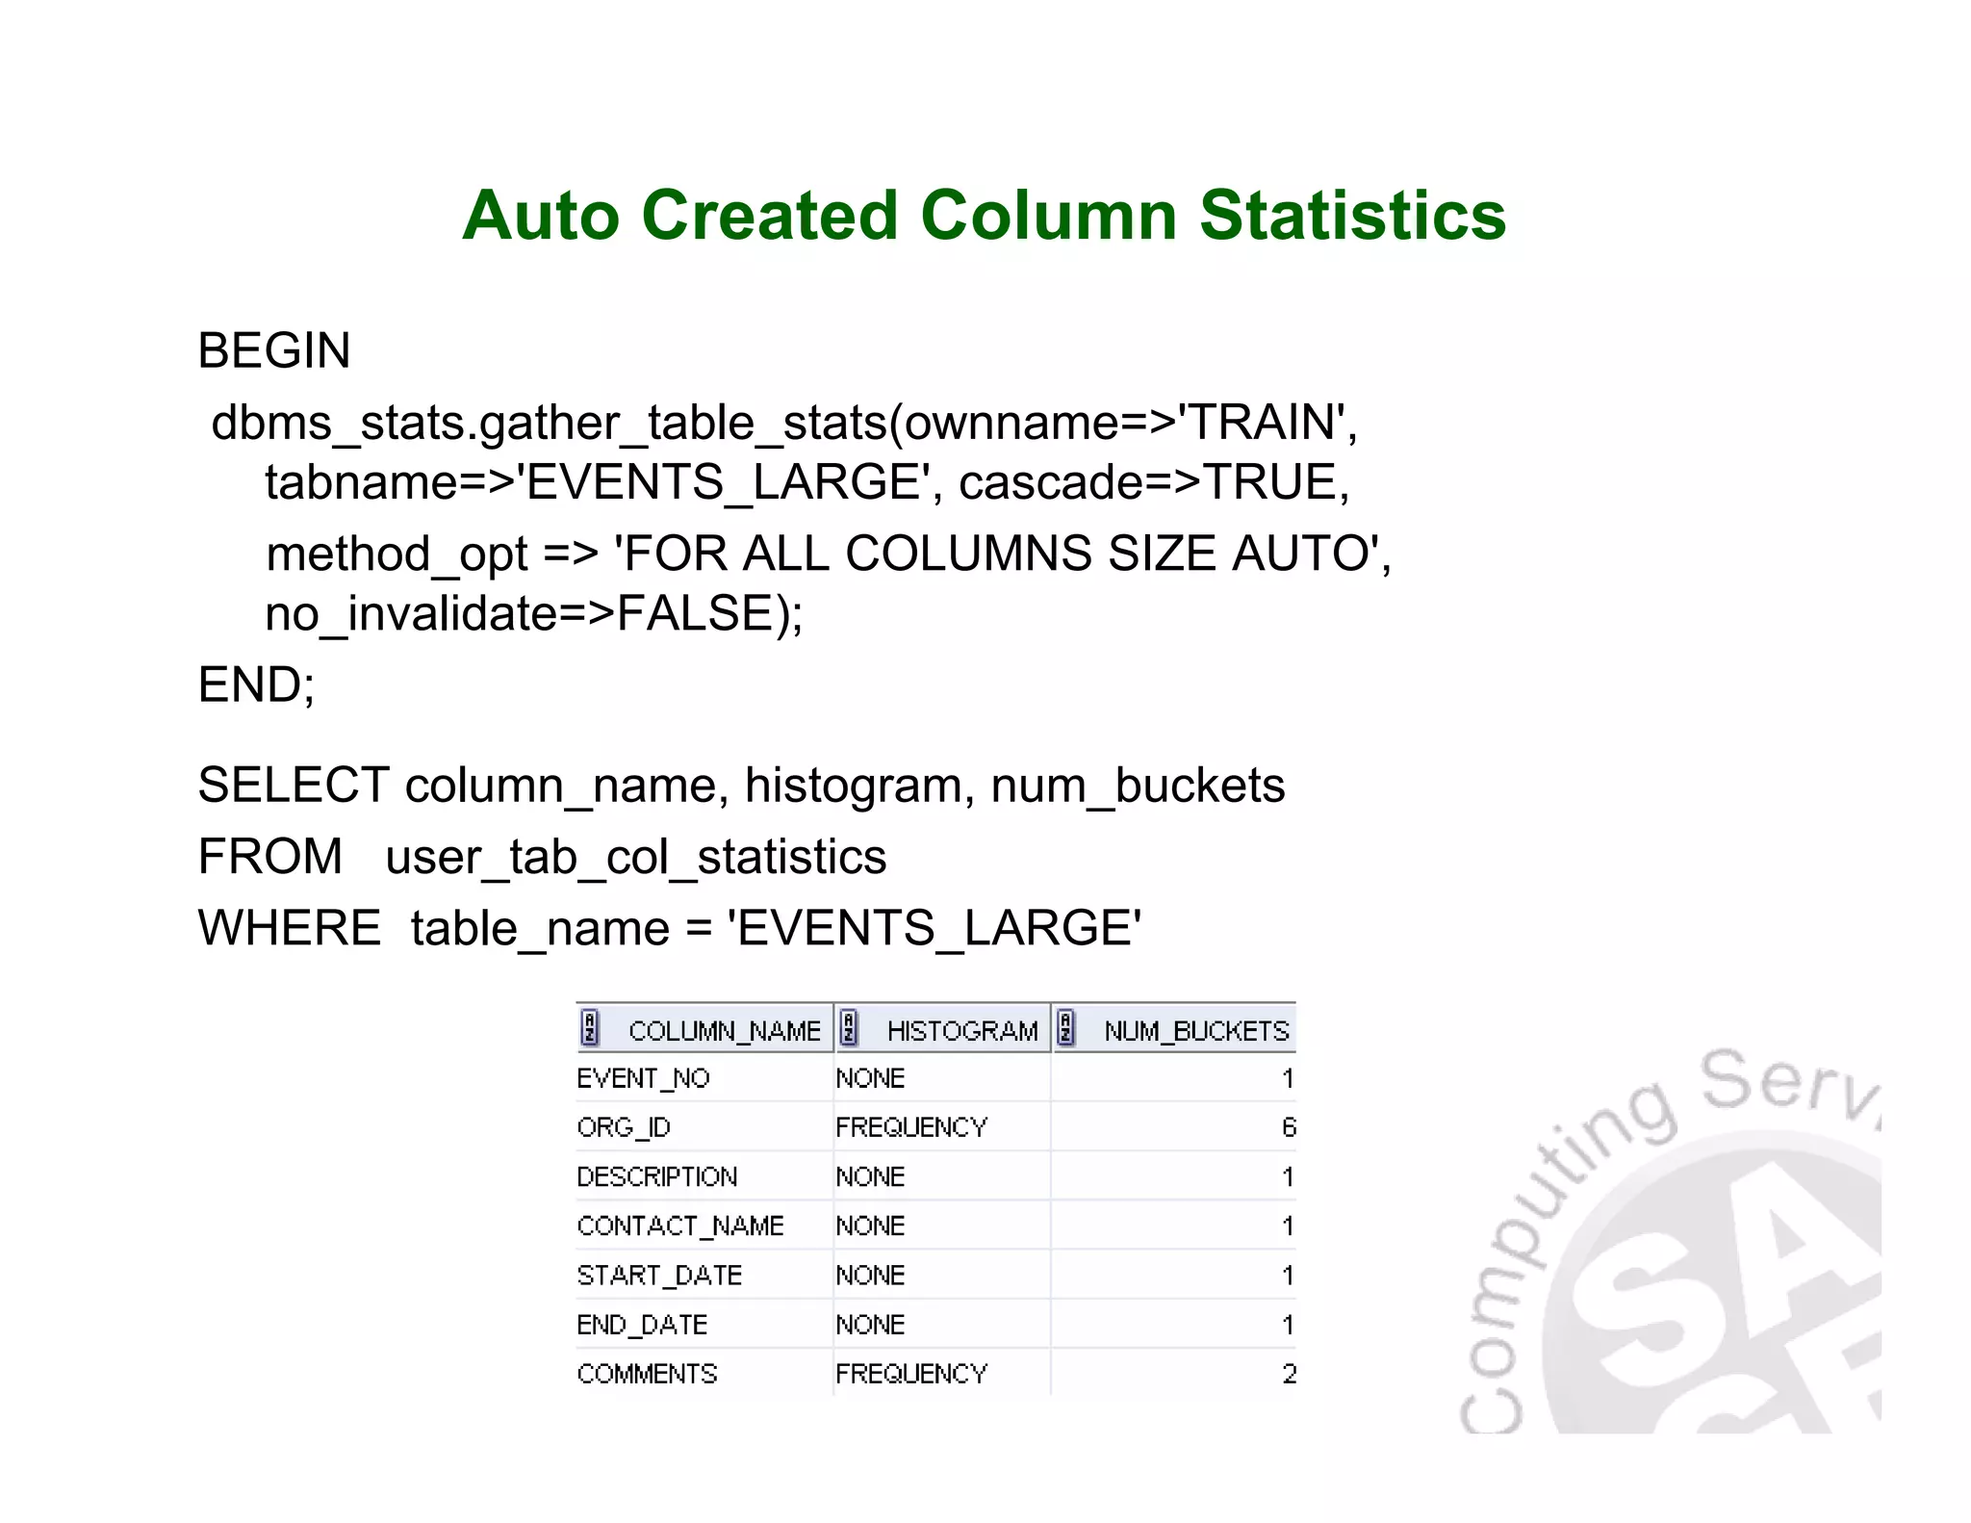Click the END; line
This screenshot has width=1971, height=1523.
[x=256, y=685]
